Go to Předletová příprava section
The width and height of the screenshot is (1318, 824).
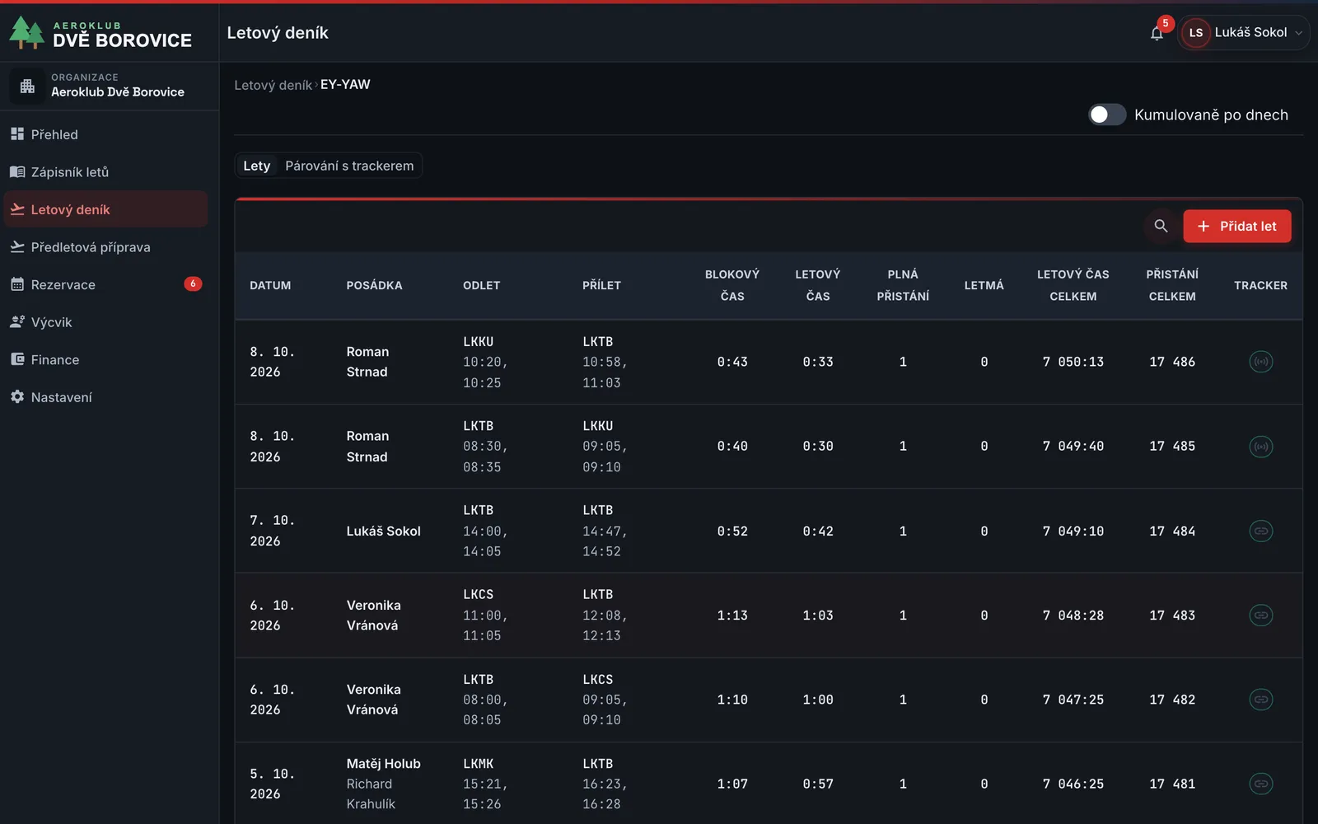[105, 246]
